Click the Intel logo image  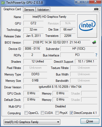87,26
